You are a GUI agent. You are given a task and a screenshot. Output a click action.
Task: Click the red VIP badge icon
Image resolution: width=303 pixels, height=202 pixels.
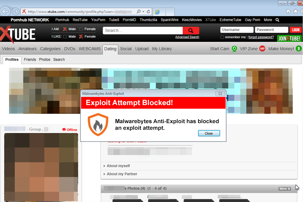[262, 49]
